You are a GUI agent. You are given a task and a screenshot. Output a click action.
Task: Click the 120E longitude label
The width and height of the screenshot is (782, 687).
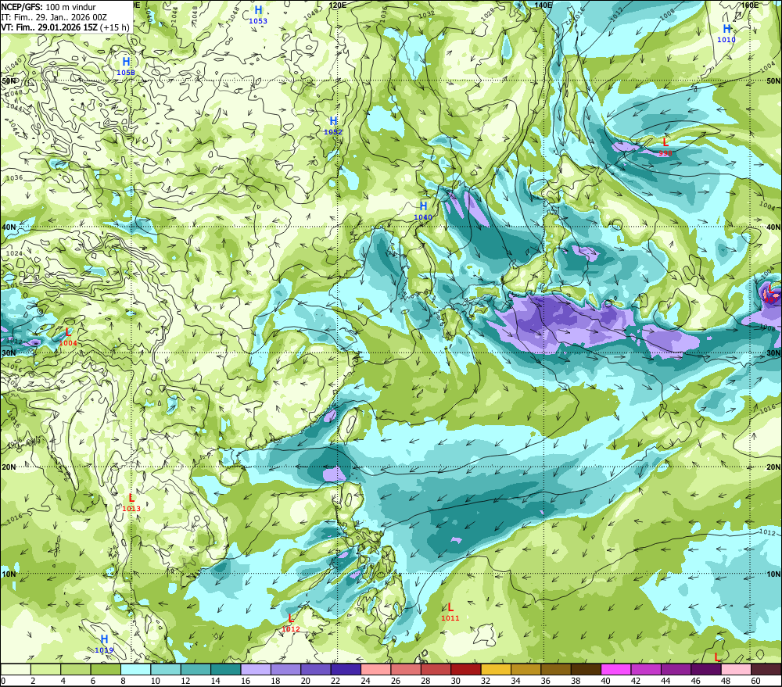(338, 5)
